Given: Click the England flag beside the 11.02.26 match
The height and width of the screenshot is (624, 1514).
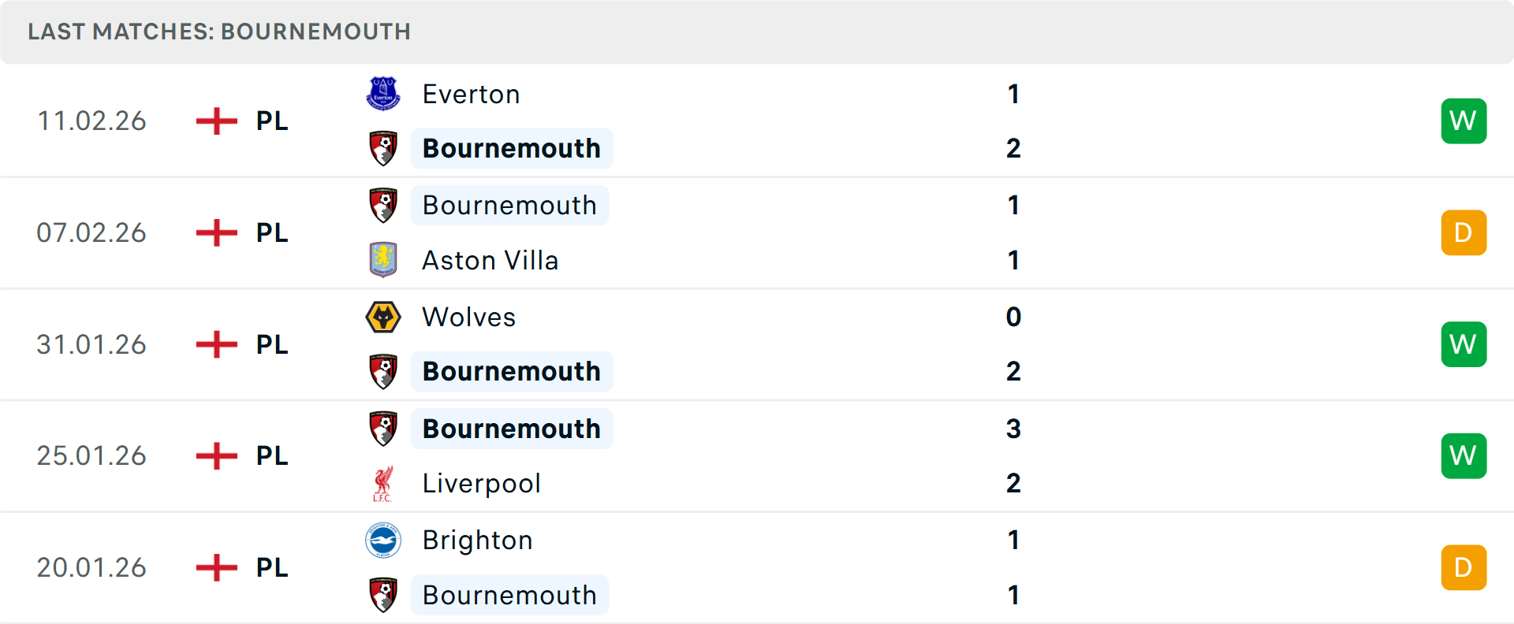Looking at the screenshot, I should [215, 121].
